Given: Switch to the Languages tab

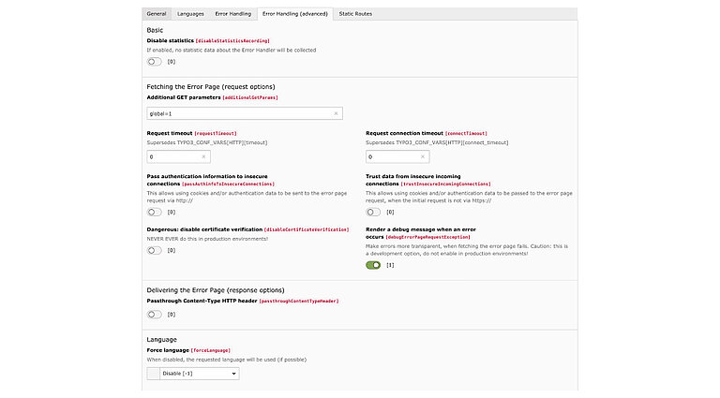Looking at the screenshot, I should [x=190, y=14].
